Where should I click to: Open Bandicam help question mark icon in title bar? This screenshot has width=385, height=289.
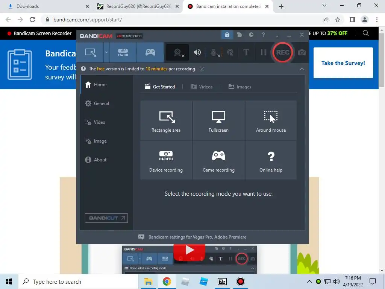[263, 35]
